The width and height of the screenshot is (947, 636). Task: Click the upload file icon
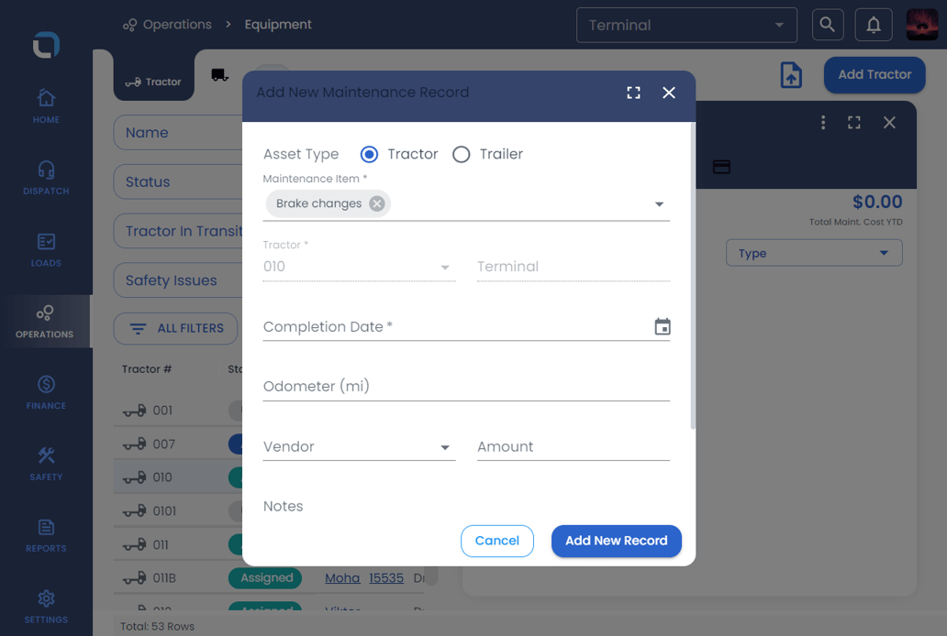[x=790, y=75]
